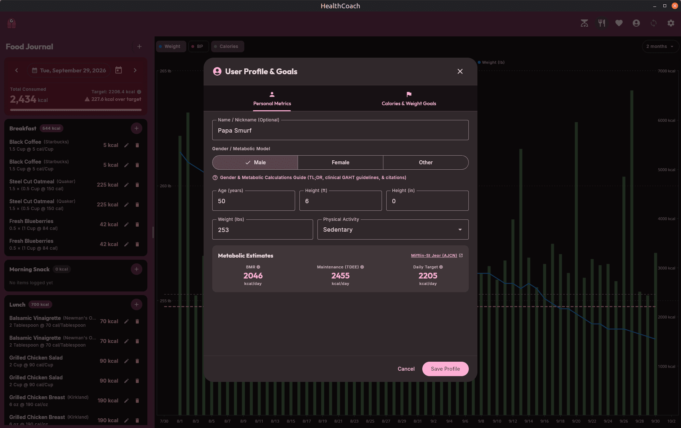681x428 pixels.
Task: Go to next day in Food Journal
Action: click(135, 70)
